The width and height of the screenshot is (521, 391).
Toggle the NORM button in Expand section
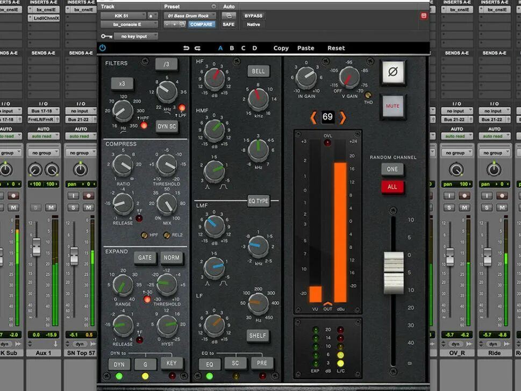[x=172, y=258]
